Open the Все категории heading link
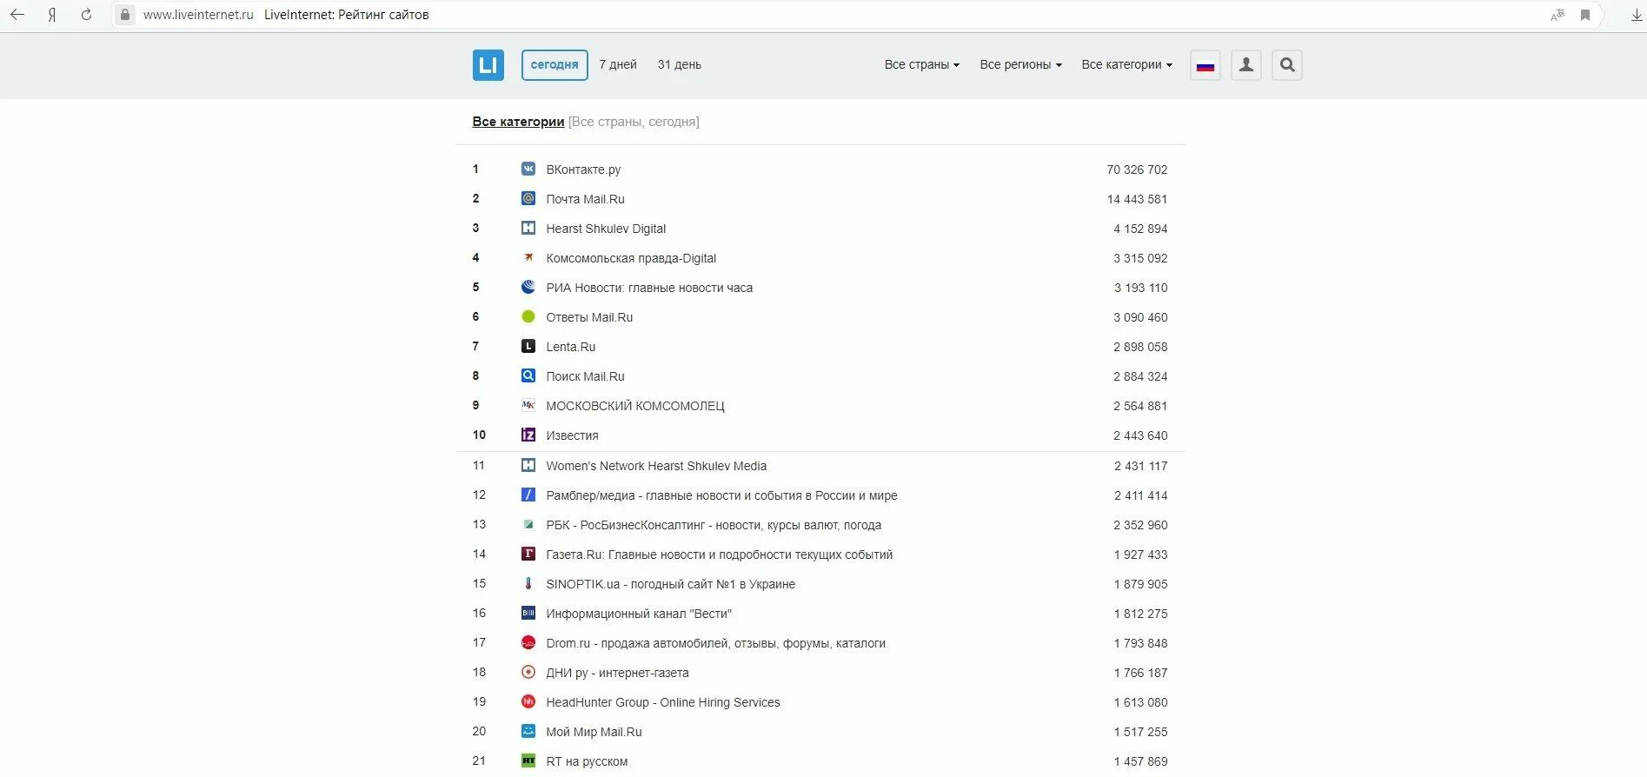Image resolution: width=1647 pixels, height=777 pixels. 518,122
